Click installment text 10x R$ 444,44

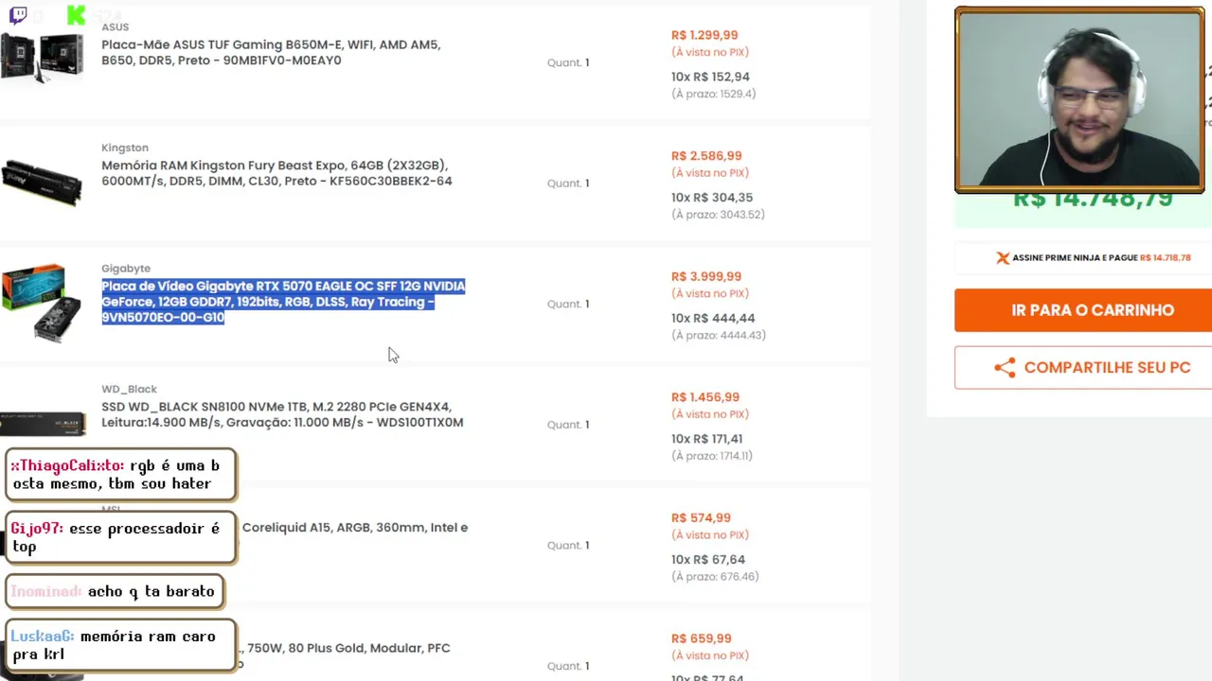(713, 318)
